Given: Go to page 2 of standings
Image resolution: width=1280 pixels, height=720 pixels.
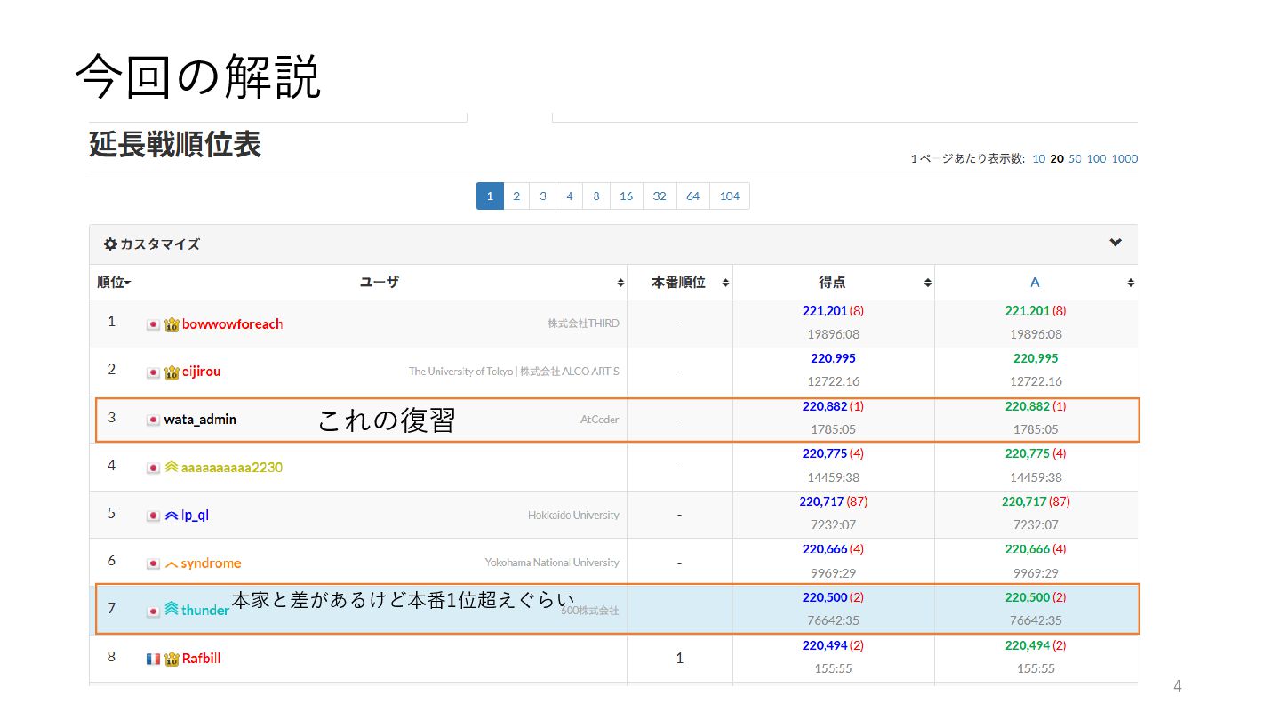Looking at the screenshot, I should point(516,196).
